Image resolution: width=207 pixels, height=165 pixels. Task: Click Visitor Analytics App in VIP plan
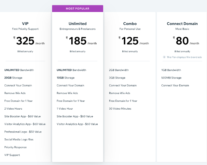(25, 124)
